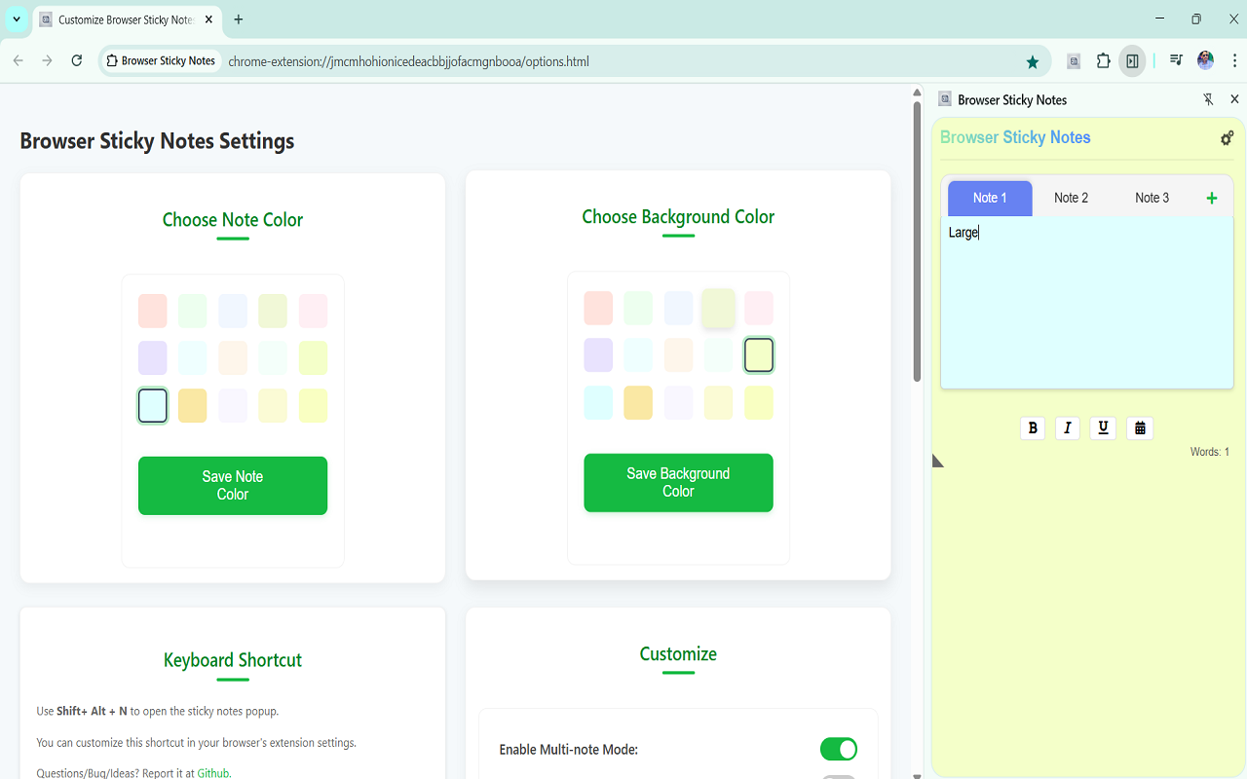The width and height of the screenshot is (1247, 779).
Task: Pick the pink-salmon note color swatch
Action: pyautogui.click(x=152, y=311)
